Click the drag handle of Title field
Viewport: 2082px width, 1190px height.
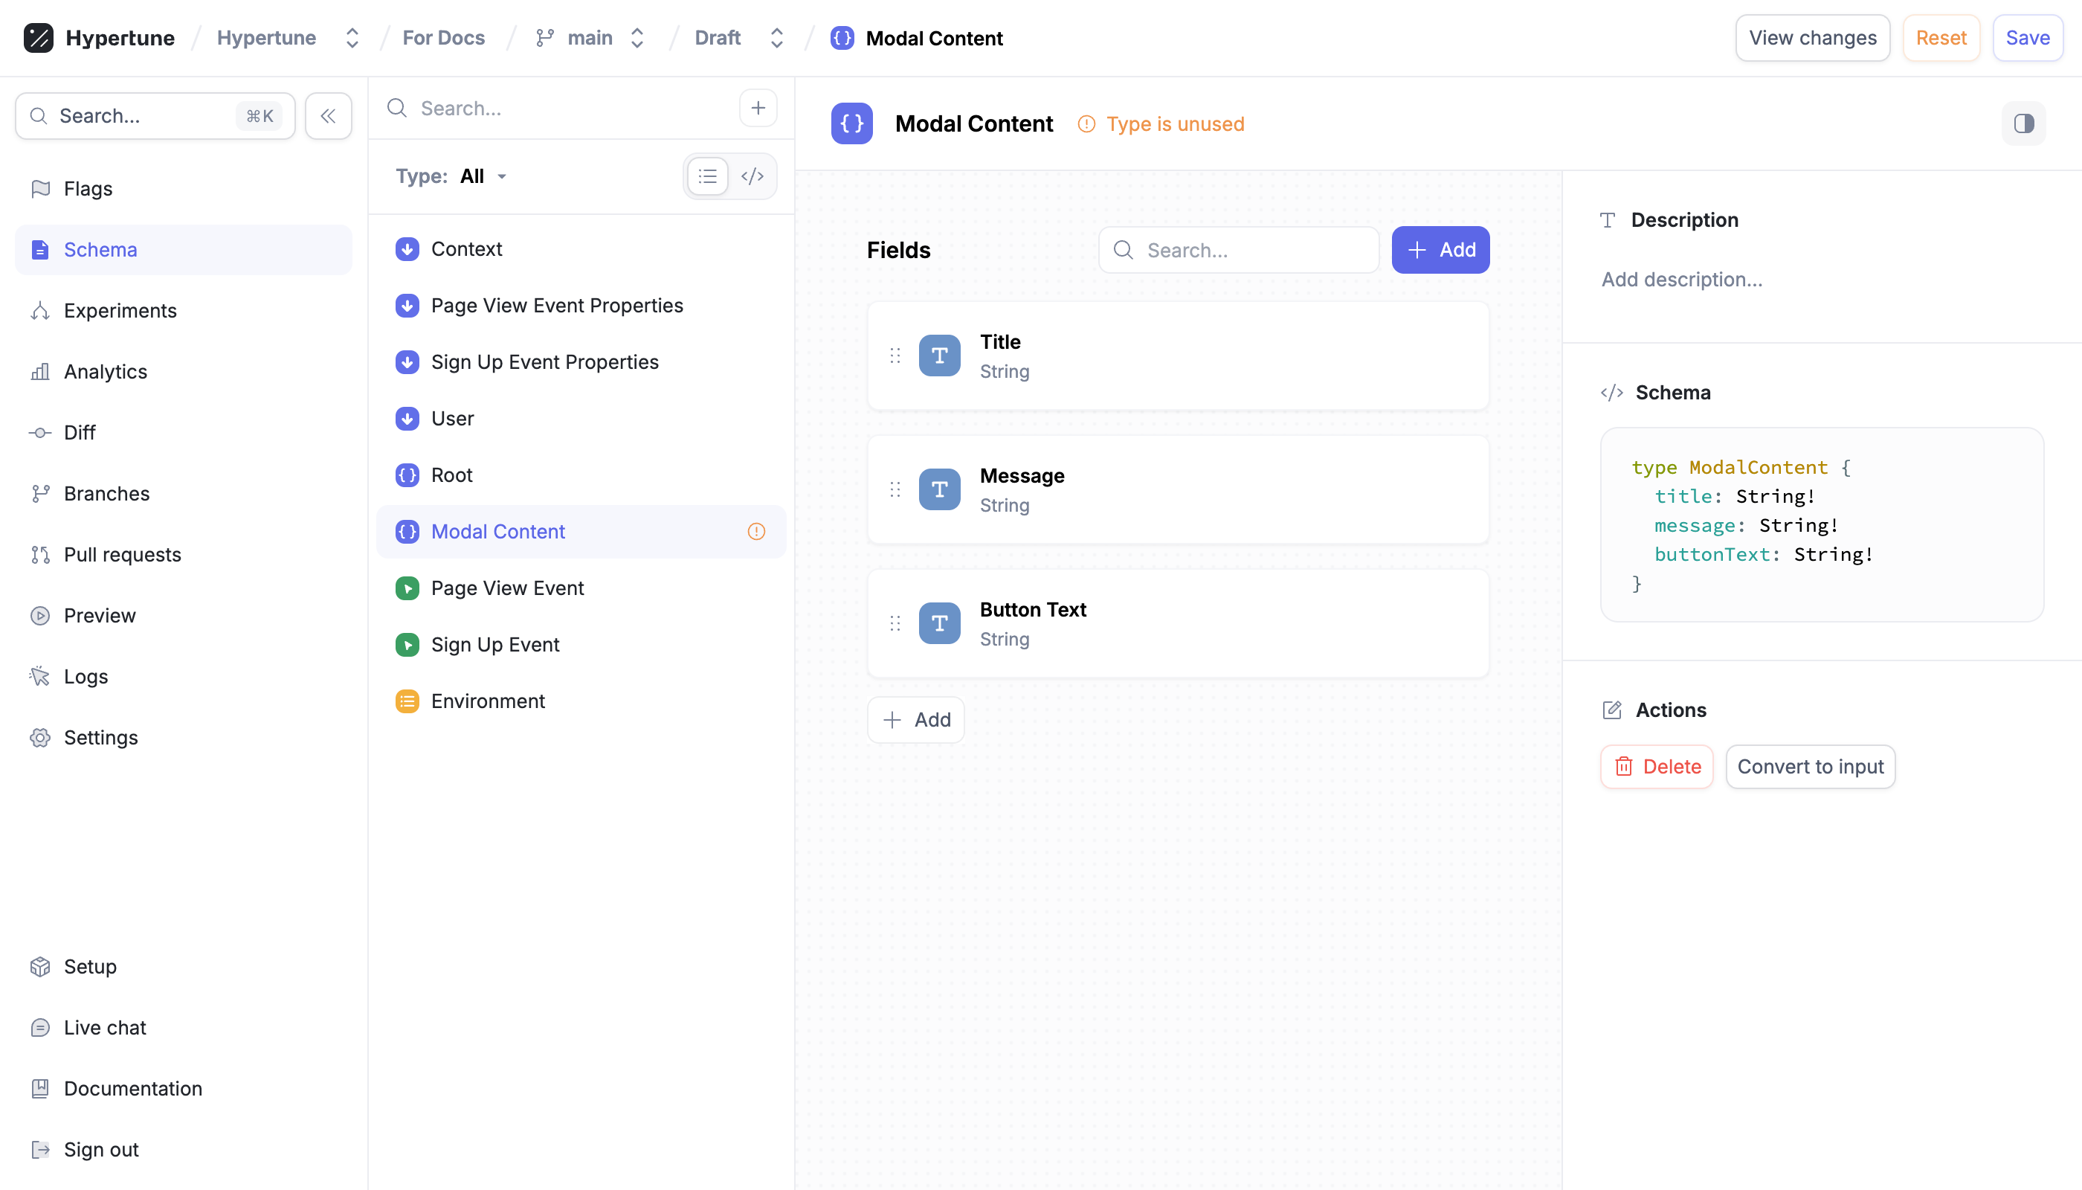point(895,356)
